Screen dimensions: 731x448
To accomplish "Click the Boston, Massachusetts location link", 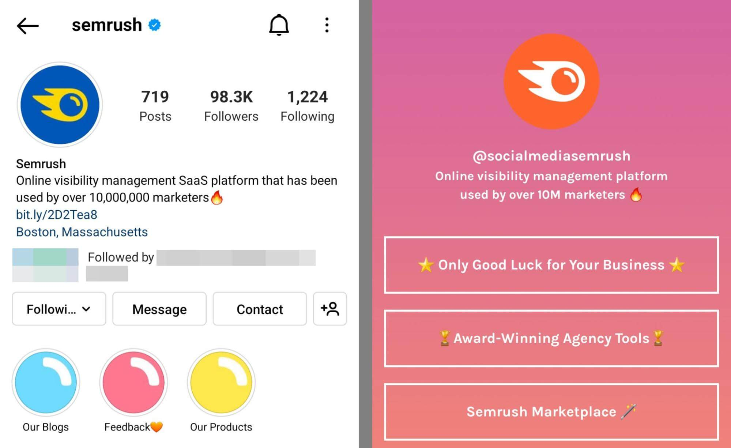I will tap(82, 232).
